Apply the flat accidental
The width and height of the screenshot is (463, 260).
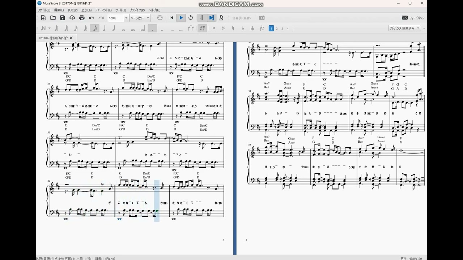(242, 28)
